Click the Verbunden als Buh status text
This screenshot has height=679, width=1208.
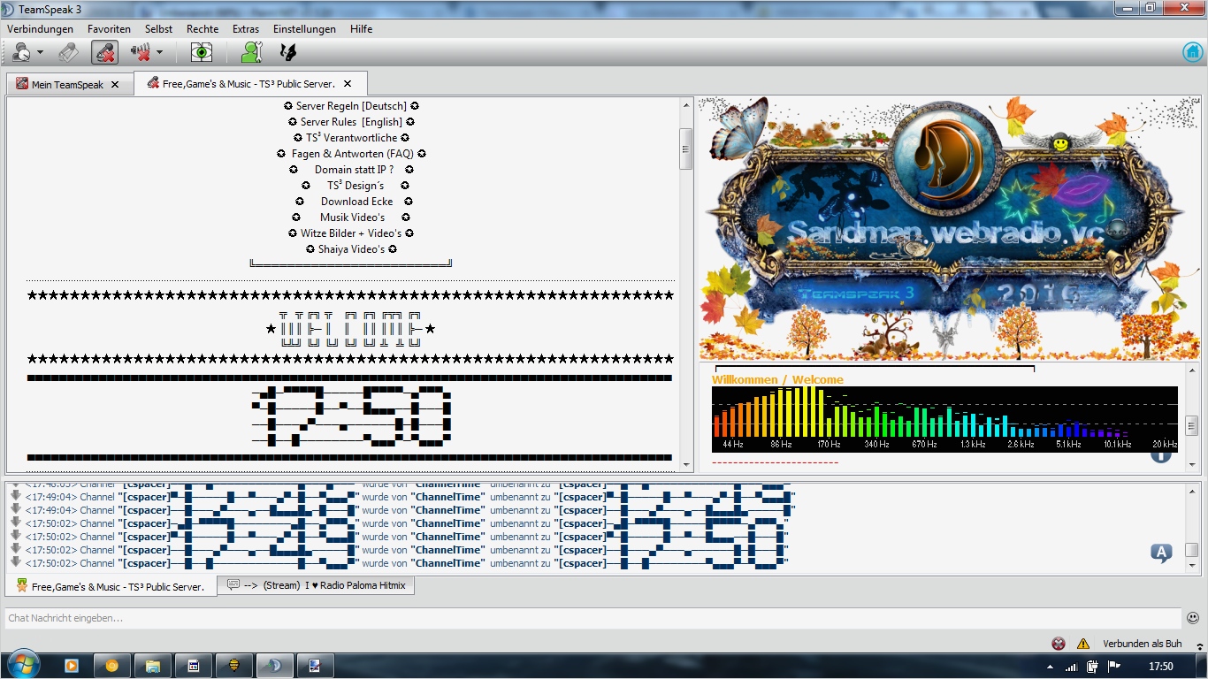1143,644
